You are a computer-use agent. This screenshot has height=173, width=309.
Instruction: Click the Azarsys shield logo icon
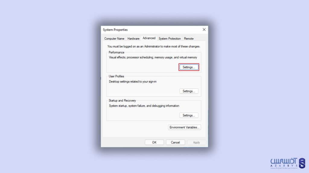pyautogui.click(x=302, y=163)
